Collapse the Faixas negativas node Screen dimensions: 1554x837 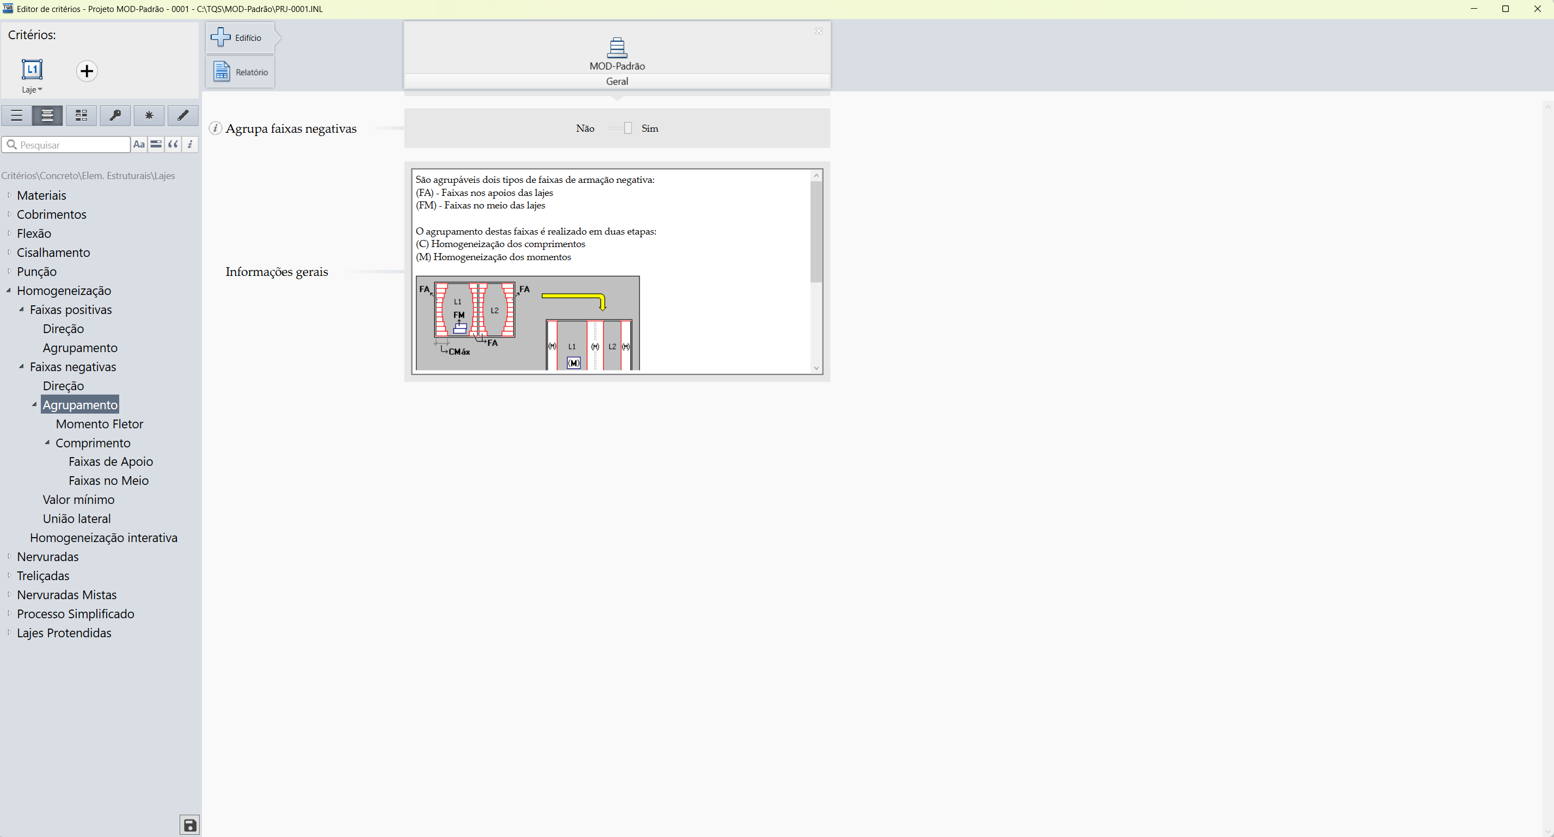22,366
